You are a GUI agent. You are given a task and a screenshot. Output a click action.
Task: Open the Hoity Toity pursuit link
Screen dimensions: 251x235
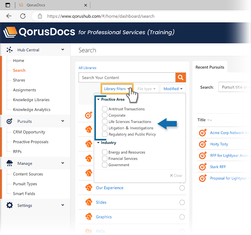(219, 144)
